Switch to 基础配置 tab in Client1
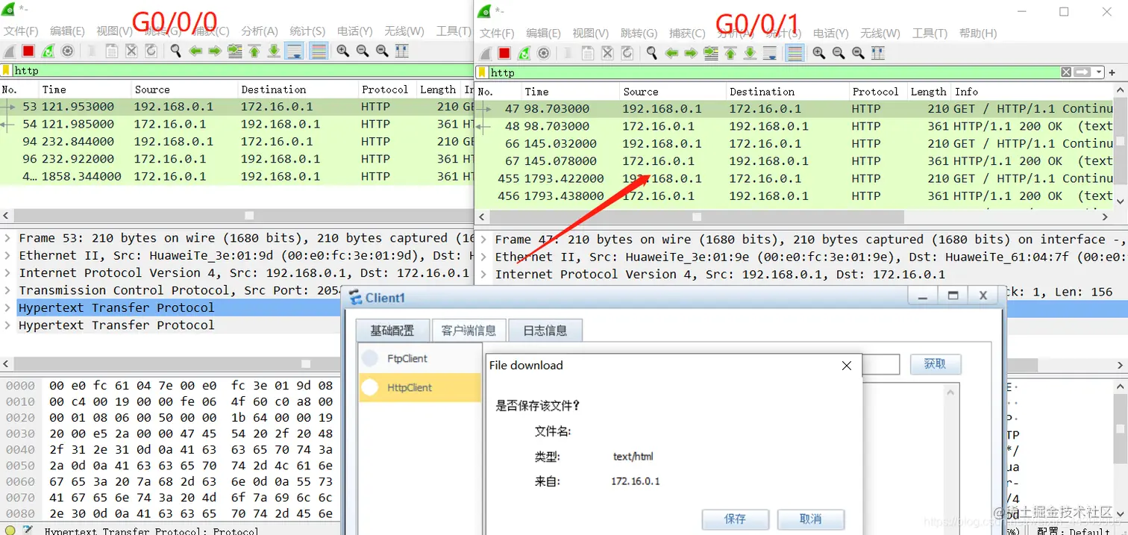Viewport: 1128px width, 535px height. click(392, 331)
